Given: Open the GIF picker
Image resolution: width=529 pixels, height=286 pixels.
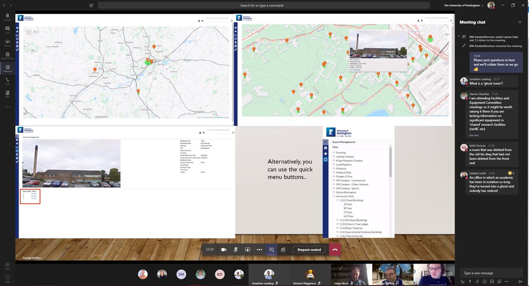Looking at the screenshot, I should point(491,282).
